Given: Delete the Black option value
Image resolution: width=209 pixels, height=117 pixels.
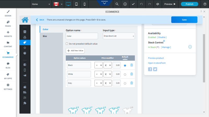Looking at the screenshot, I should [x=132, y=65].
